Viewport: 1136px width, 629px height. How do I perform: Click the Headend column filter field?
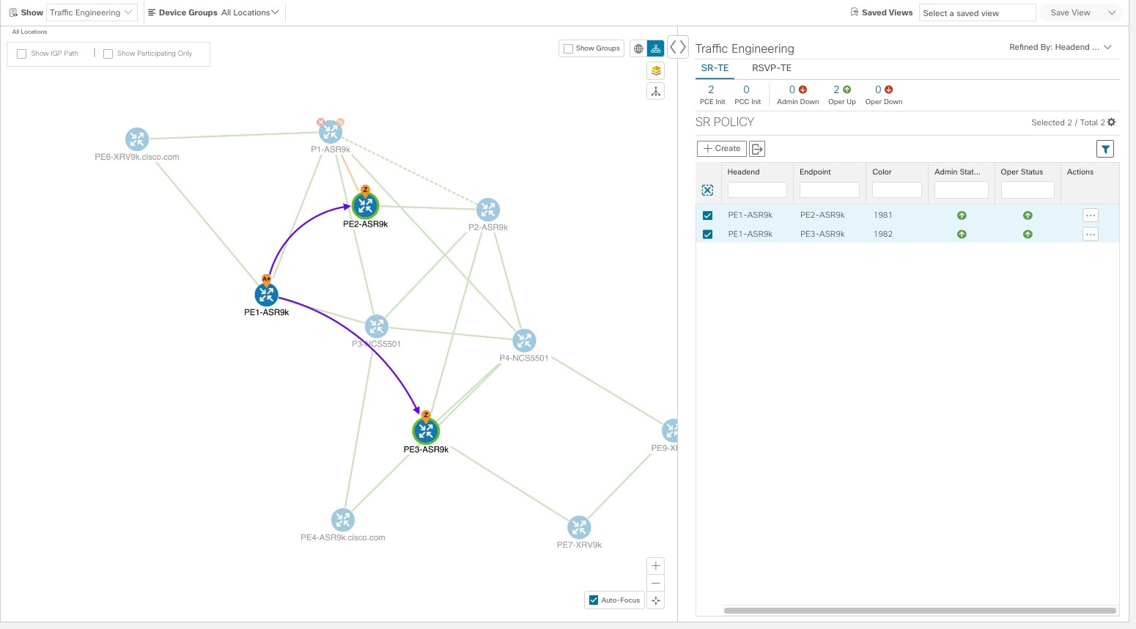coord(757,190)
